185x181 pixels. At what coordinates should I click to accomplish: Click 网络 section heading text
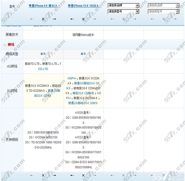[x=11, y=45]
